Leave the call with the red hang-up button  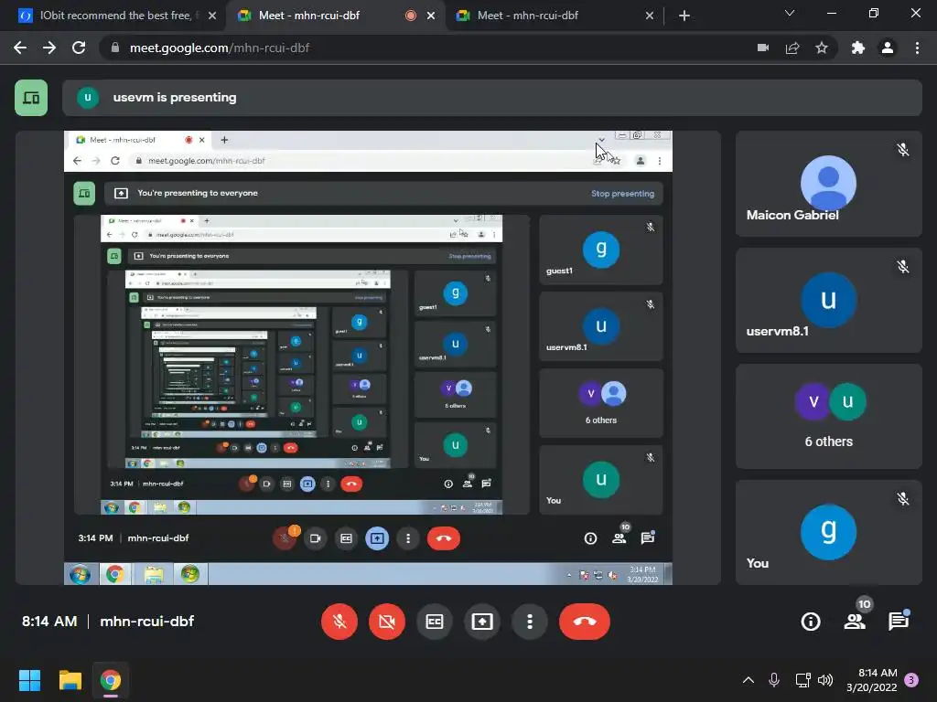[585, 622]
